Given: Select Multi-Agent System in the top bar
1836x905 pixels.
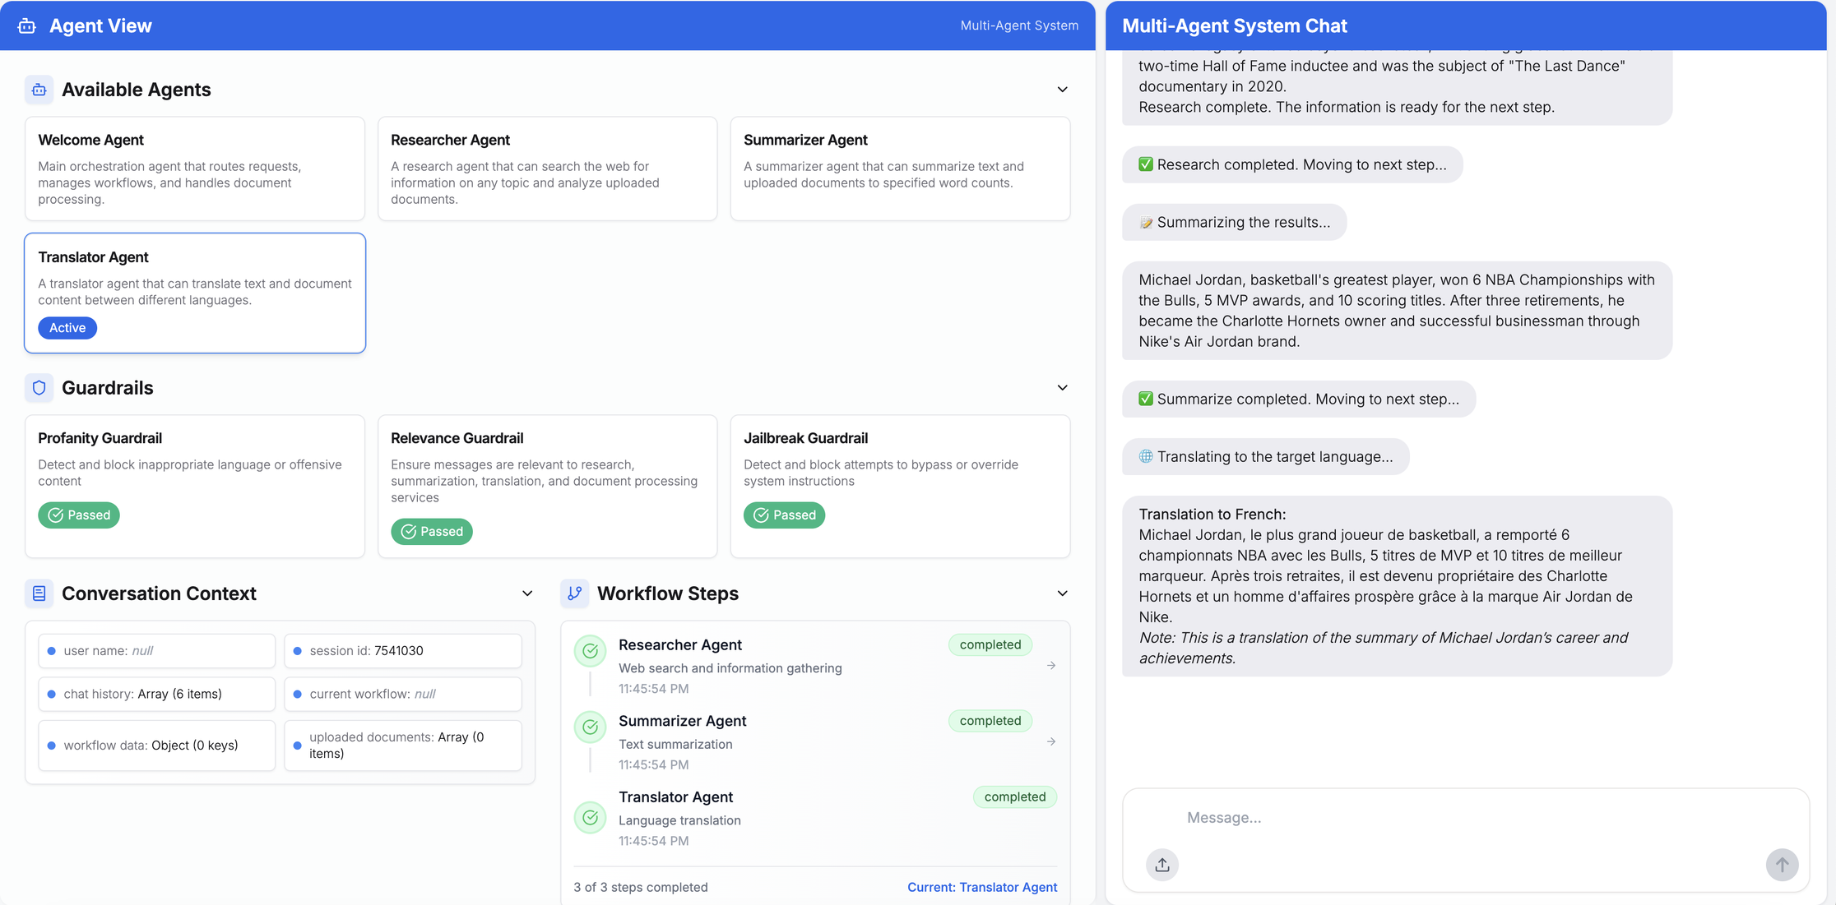Looking at the screenshot, I should (x=1019, y=25).
